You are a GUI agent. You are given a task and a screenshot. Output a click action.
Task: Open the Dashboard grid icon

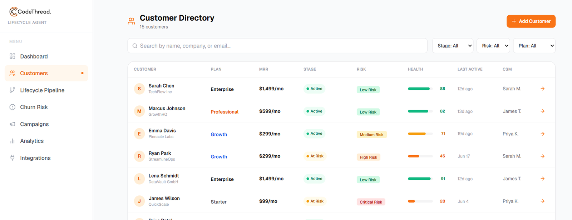13,56
